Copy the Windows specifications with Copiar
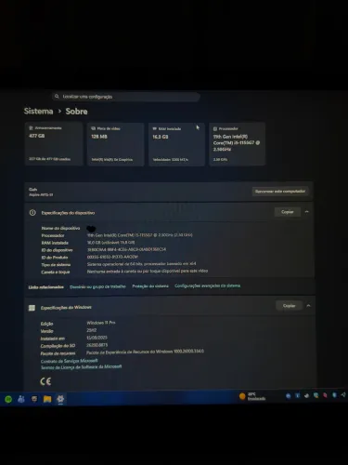 pos(289,306)
